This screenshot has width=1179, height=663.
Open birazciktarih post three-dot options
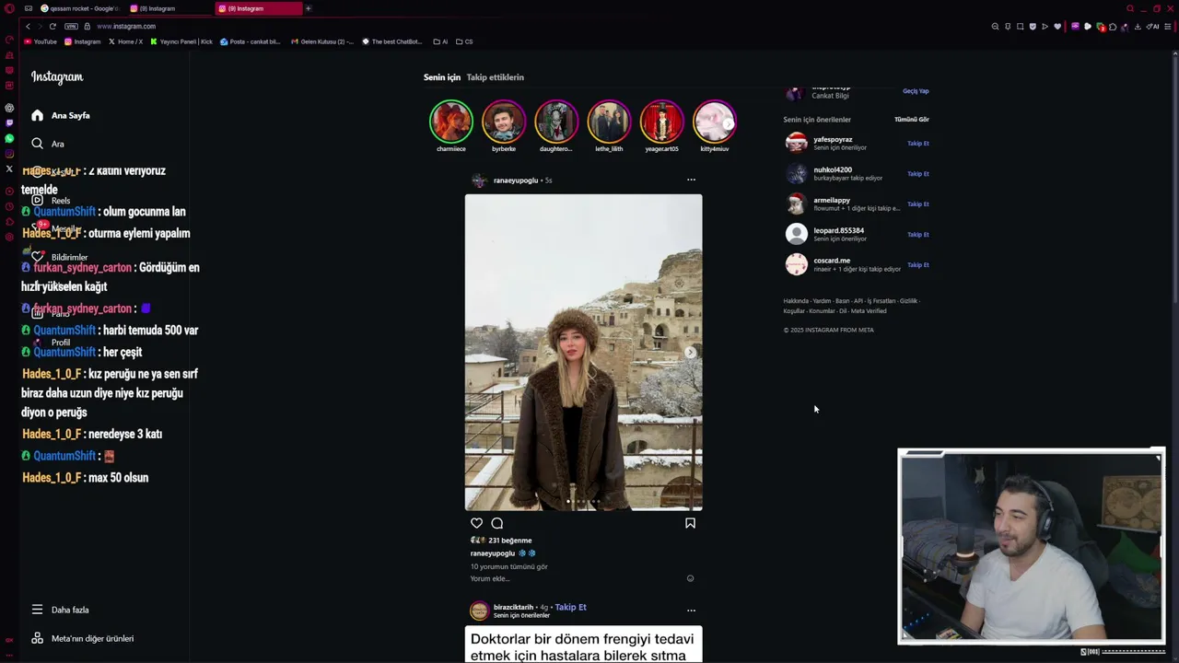click(x=691, y=610)
